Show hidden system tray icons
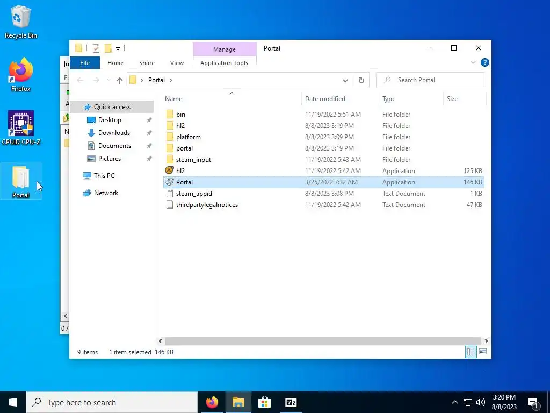Image resolution: width=550 pixels, height=413 pixels. pos(454,402)
